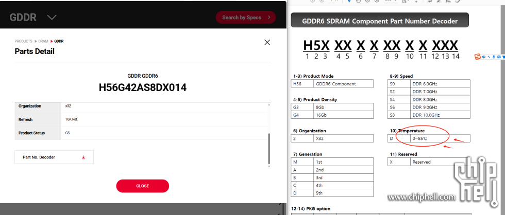Click scroll-up arrow of specs table
The width and height of the screenshot is (505, 215).
point(269,105)
